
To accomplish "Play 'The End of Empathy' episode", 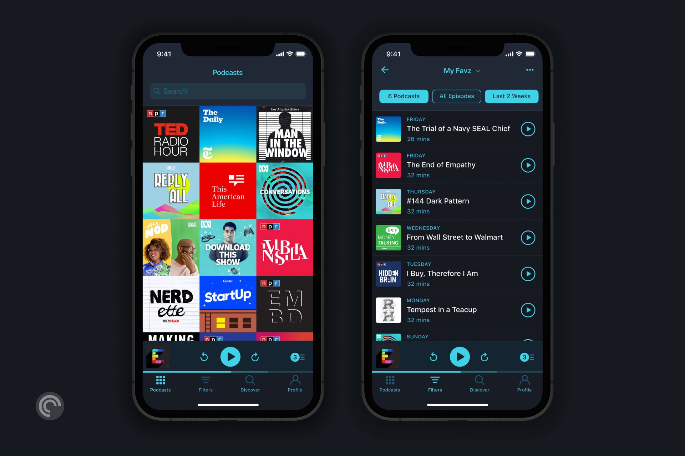I will click(529, 165).
